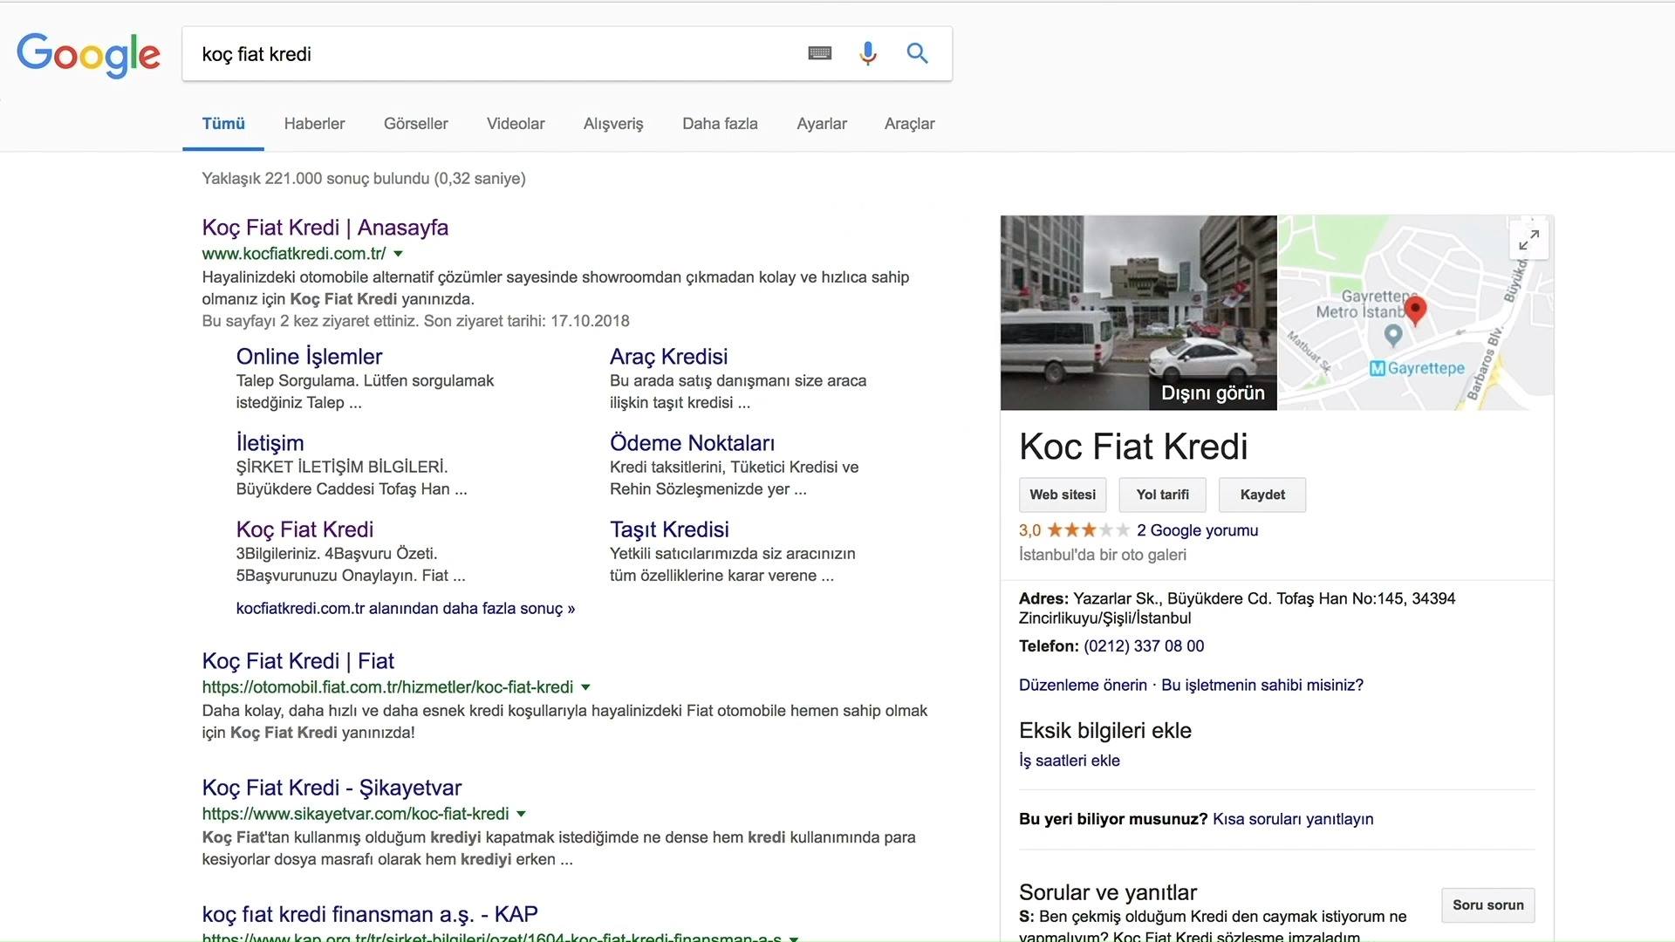Open the İletişim sitelink

tap(270, 443)
